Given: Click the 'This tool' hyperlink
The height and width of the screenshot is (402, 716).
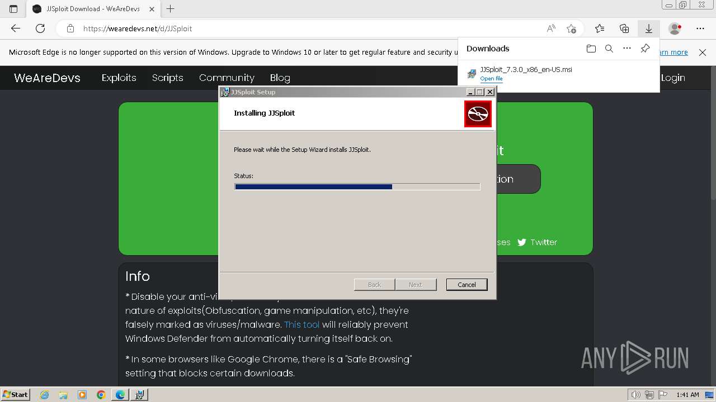Looking at the screenshot, I should (x=302, y=324).
